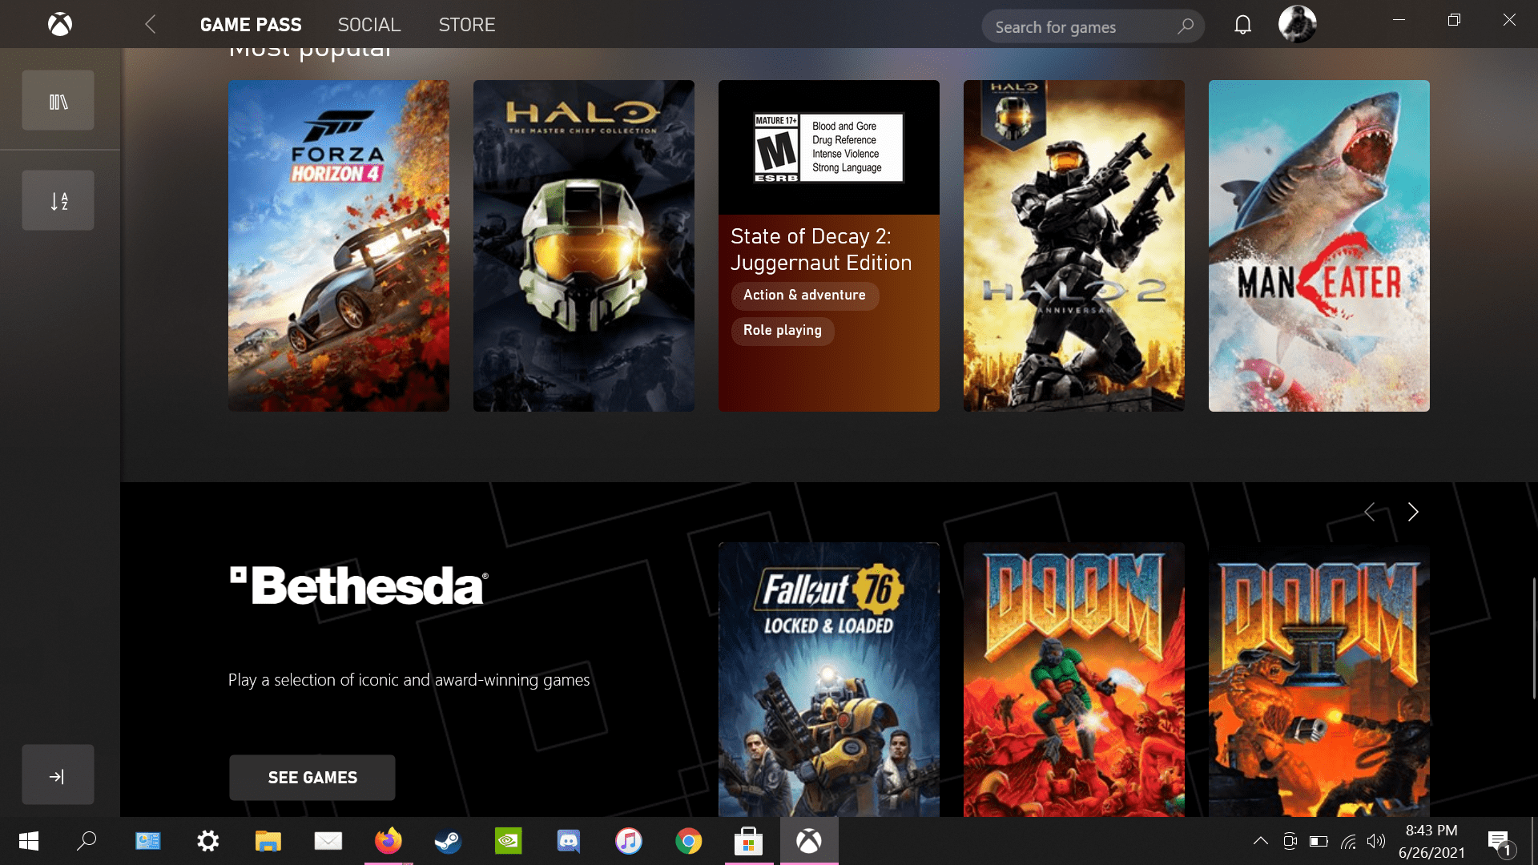
Task: Select the Action & adventure genre tag
Action: click(x=804, y=296)
